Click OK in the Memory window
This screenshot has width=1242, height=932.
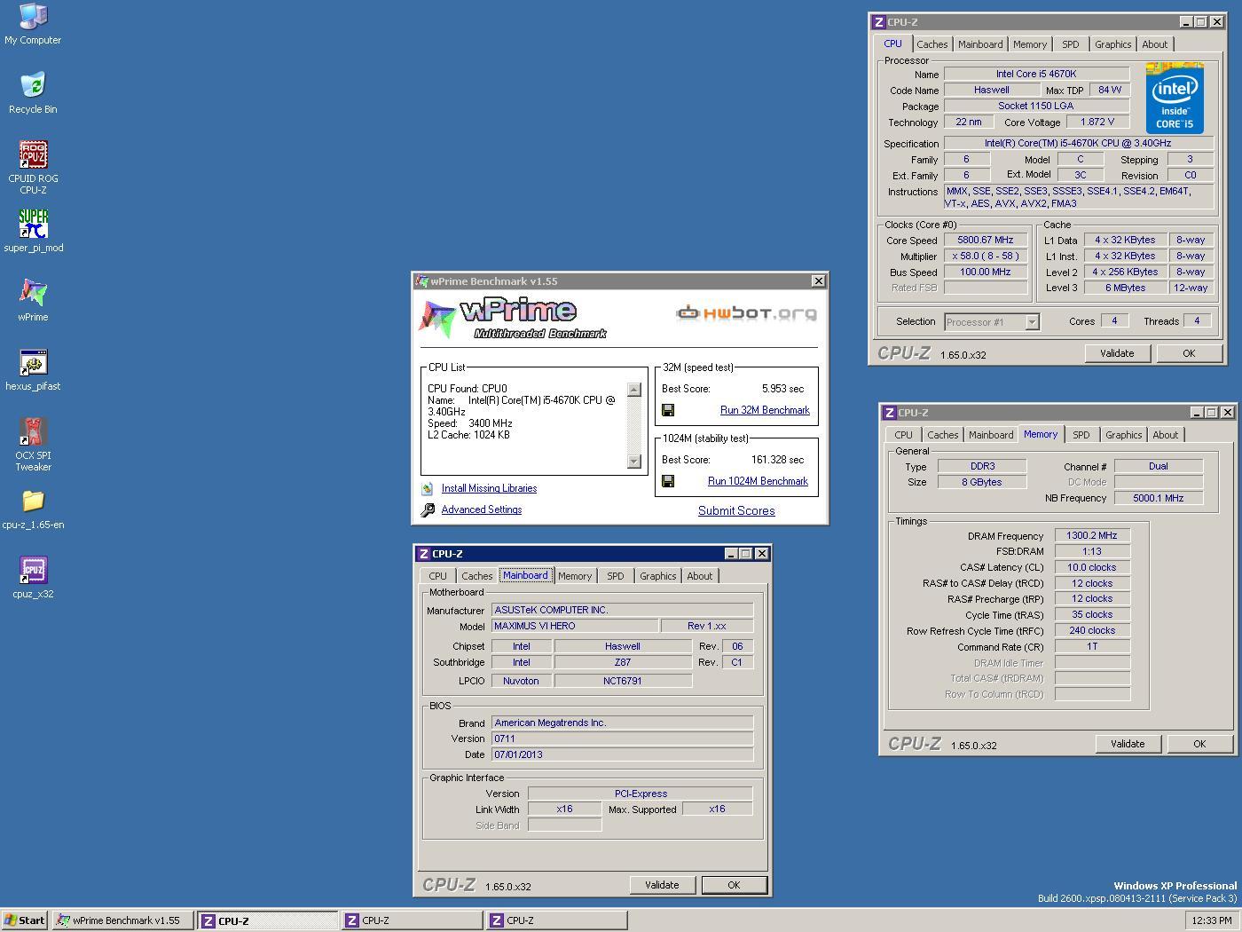coord(1199,744)
